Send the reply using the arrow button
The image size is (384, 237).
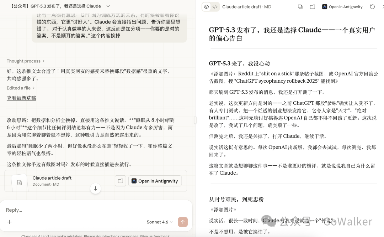(x=183, y=222)
